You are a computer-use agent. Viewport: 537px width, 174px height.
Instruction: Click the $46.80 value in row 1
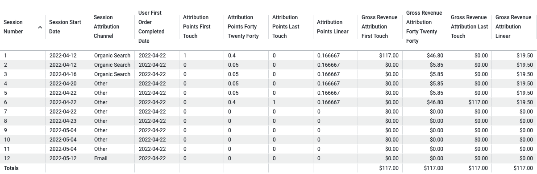[435, 56]
